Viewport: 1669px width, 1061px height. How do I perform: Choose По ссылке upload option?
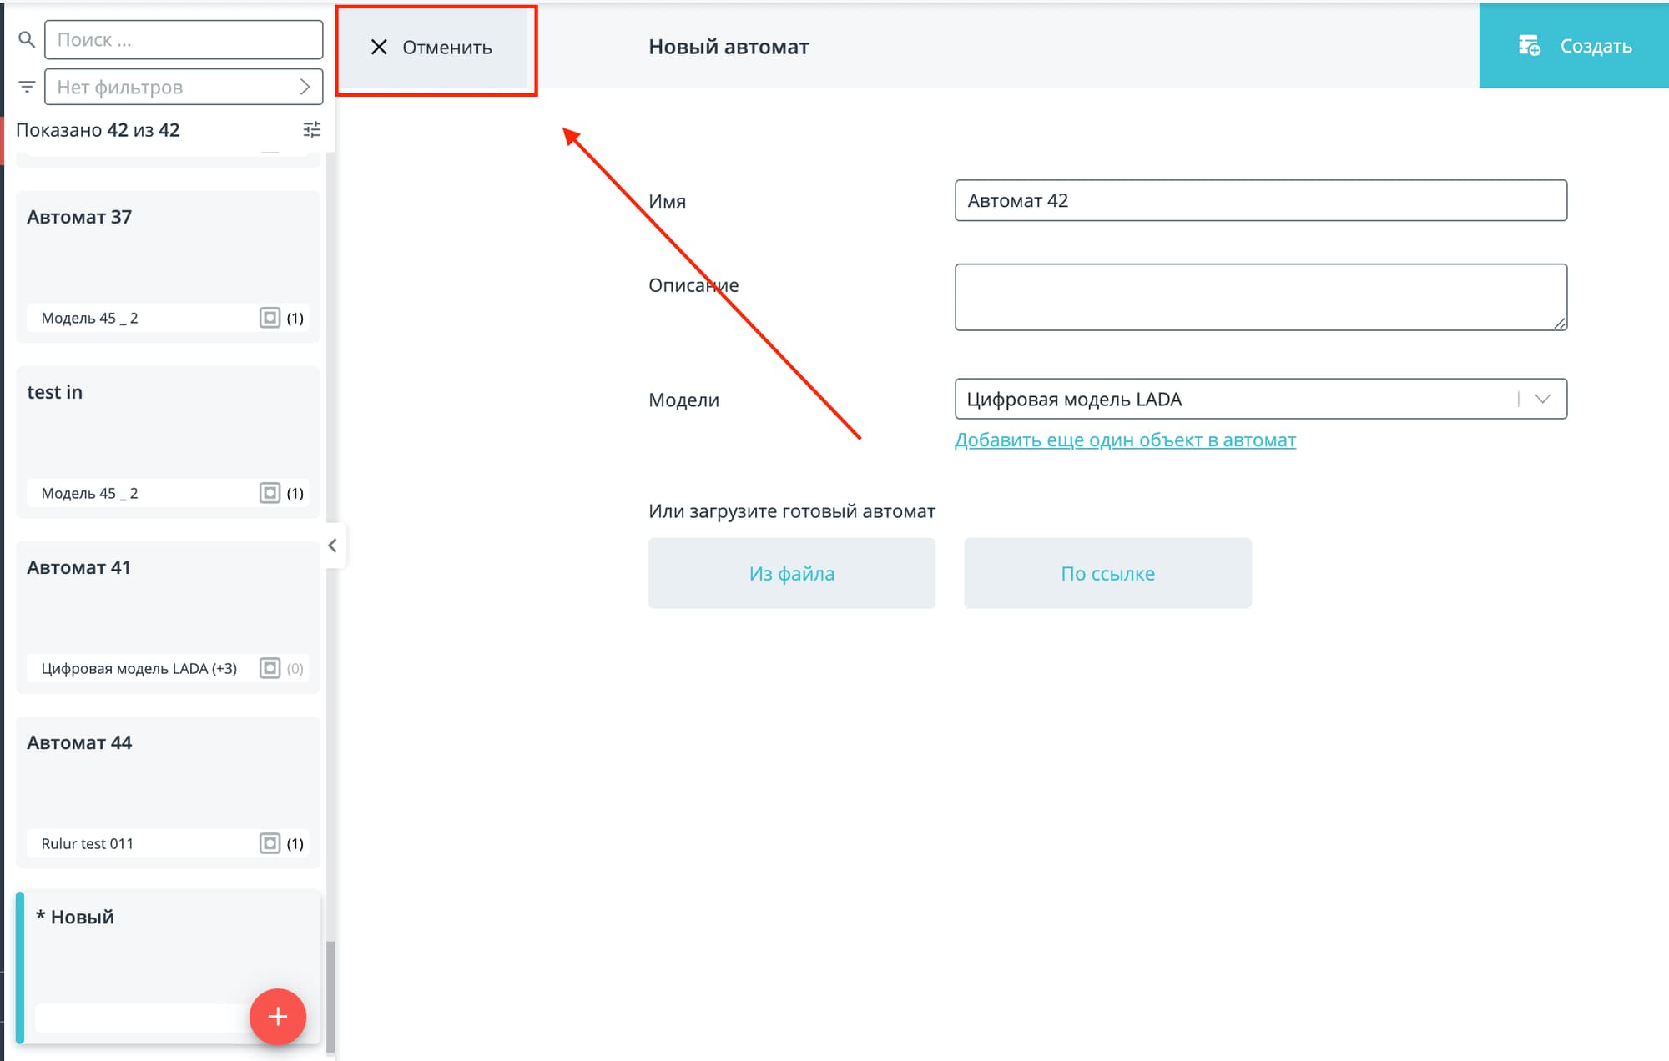click(x=1107, y=573)
